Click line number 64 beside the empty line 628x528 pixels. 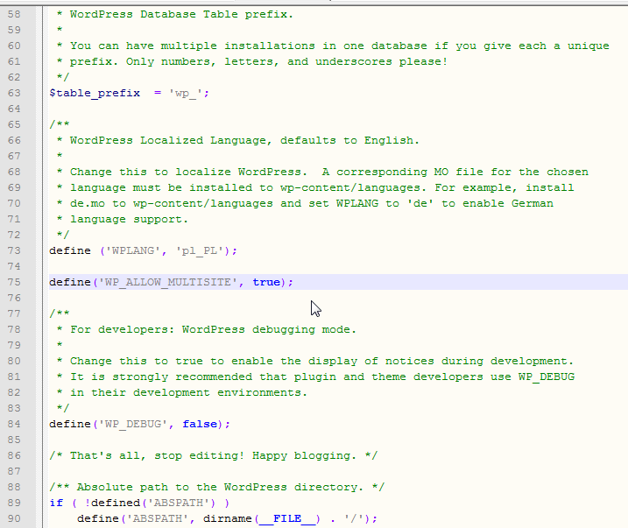click(x=14, y=109)
